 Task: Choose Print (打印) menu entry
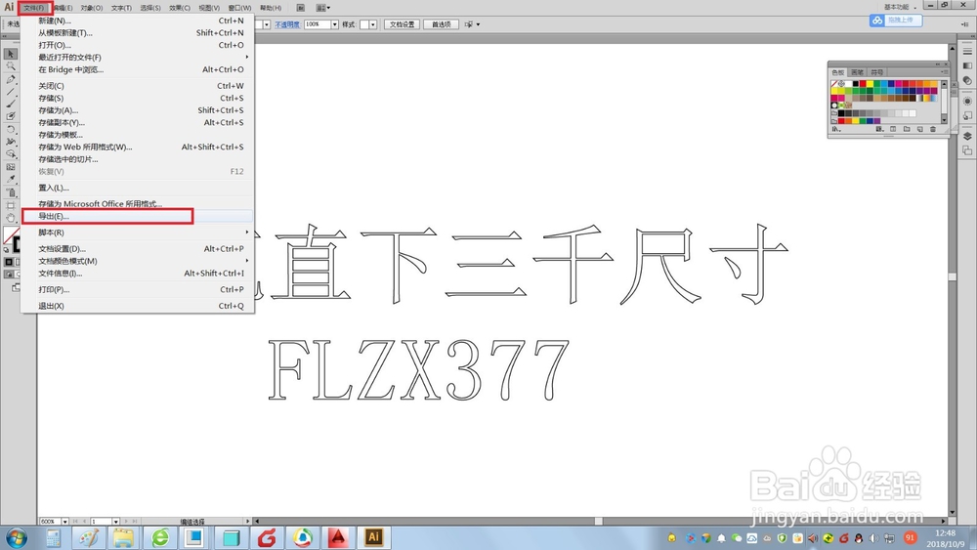click(x=138, y=289)
